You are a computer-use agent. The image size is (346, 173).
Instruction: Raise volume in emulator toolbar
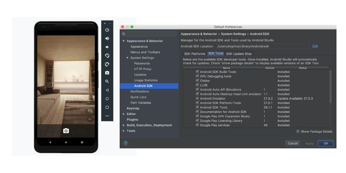click(107, 38)
